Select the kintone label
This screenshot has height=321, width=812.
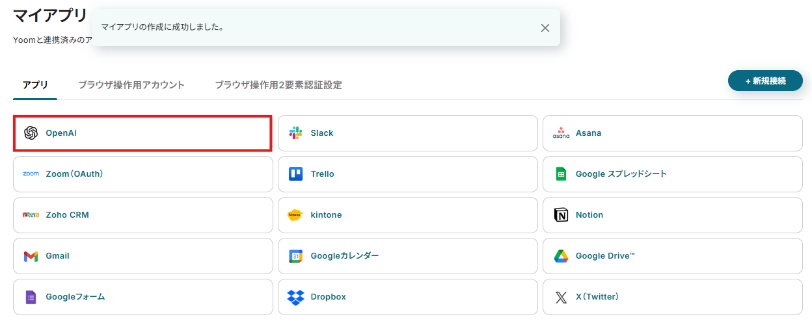point(326,214)
